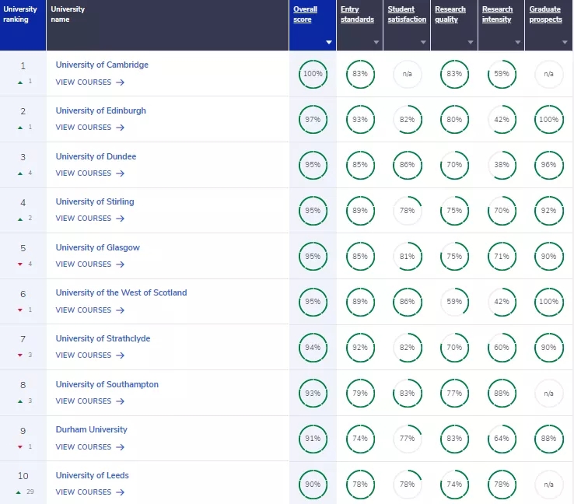Click View Courses arrow for University of Dundee
574x504 pixels.
(x=120, y=173)
